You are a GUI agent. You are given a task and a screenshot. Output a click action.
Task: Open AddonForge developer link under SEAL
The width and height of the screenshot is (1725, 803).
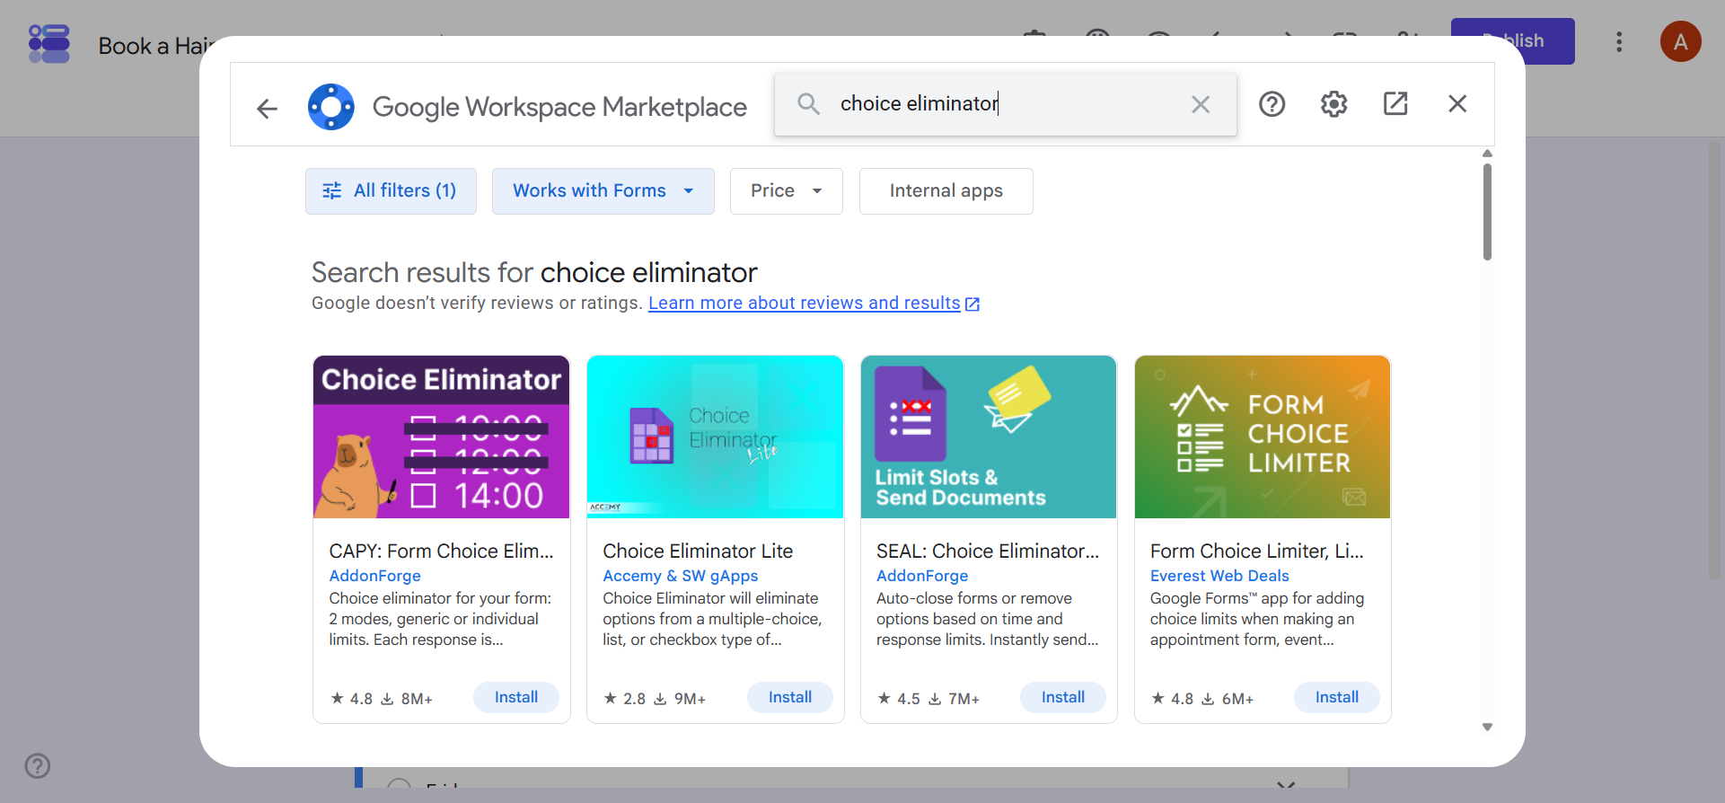click(922, 576)
